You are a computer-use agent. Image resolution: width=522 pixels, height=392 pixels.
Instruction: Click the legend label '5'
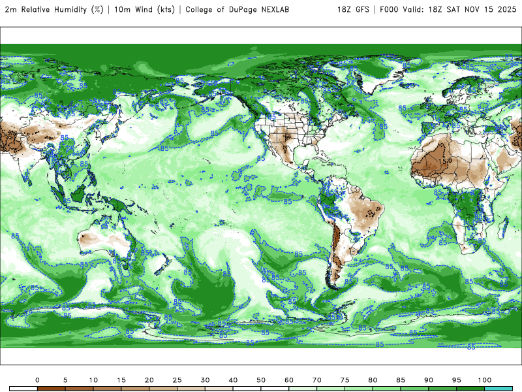click(x=65, y=380)
